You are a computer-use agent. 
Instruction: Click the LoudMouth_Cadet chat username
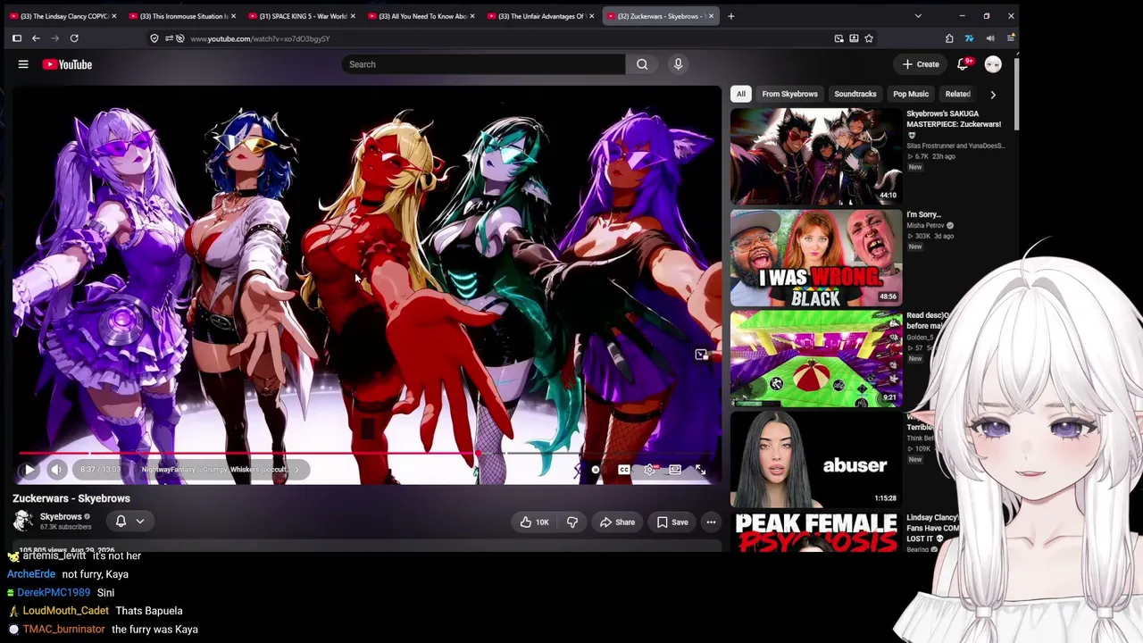65,611
